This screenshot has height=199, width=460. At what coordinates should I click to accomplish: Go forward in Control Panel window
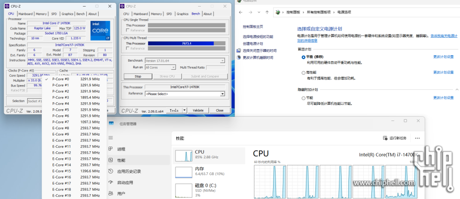(250, 12)
